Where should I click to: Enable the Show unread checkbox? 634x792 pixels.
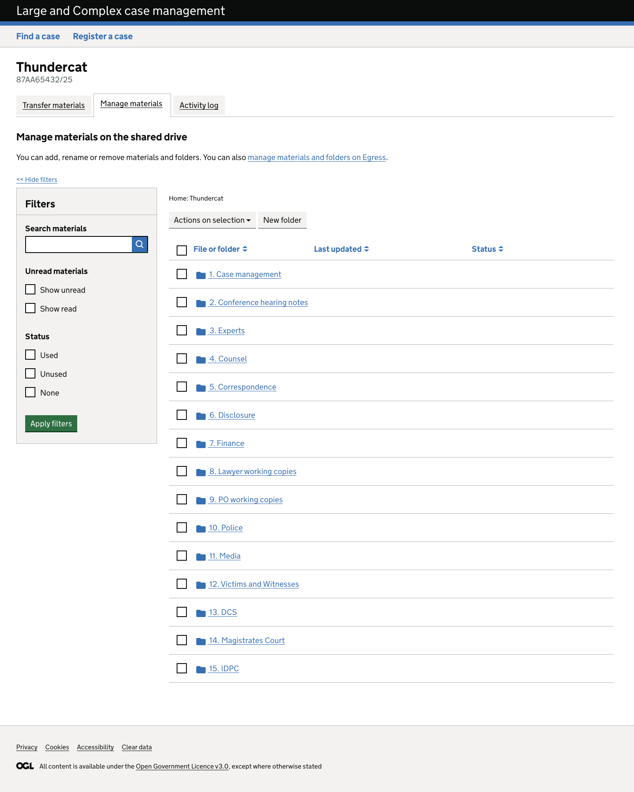(x=30, y=290)
